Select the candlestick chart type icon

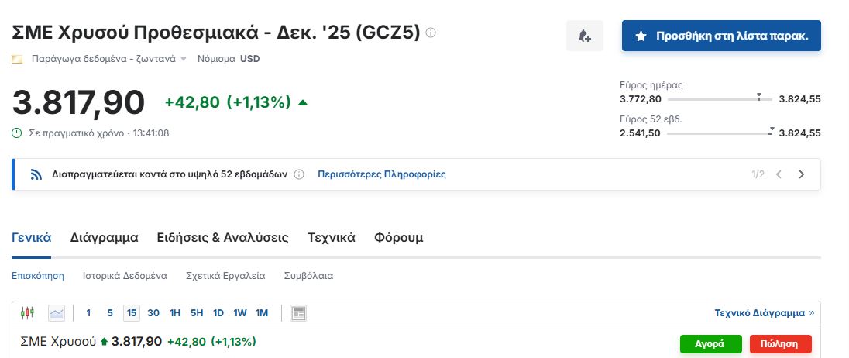coord(27,312)
